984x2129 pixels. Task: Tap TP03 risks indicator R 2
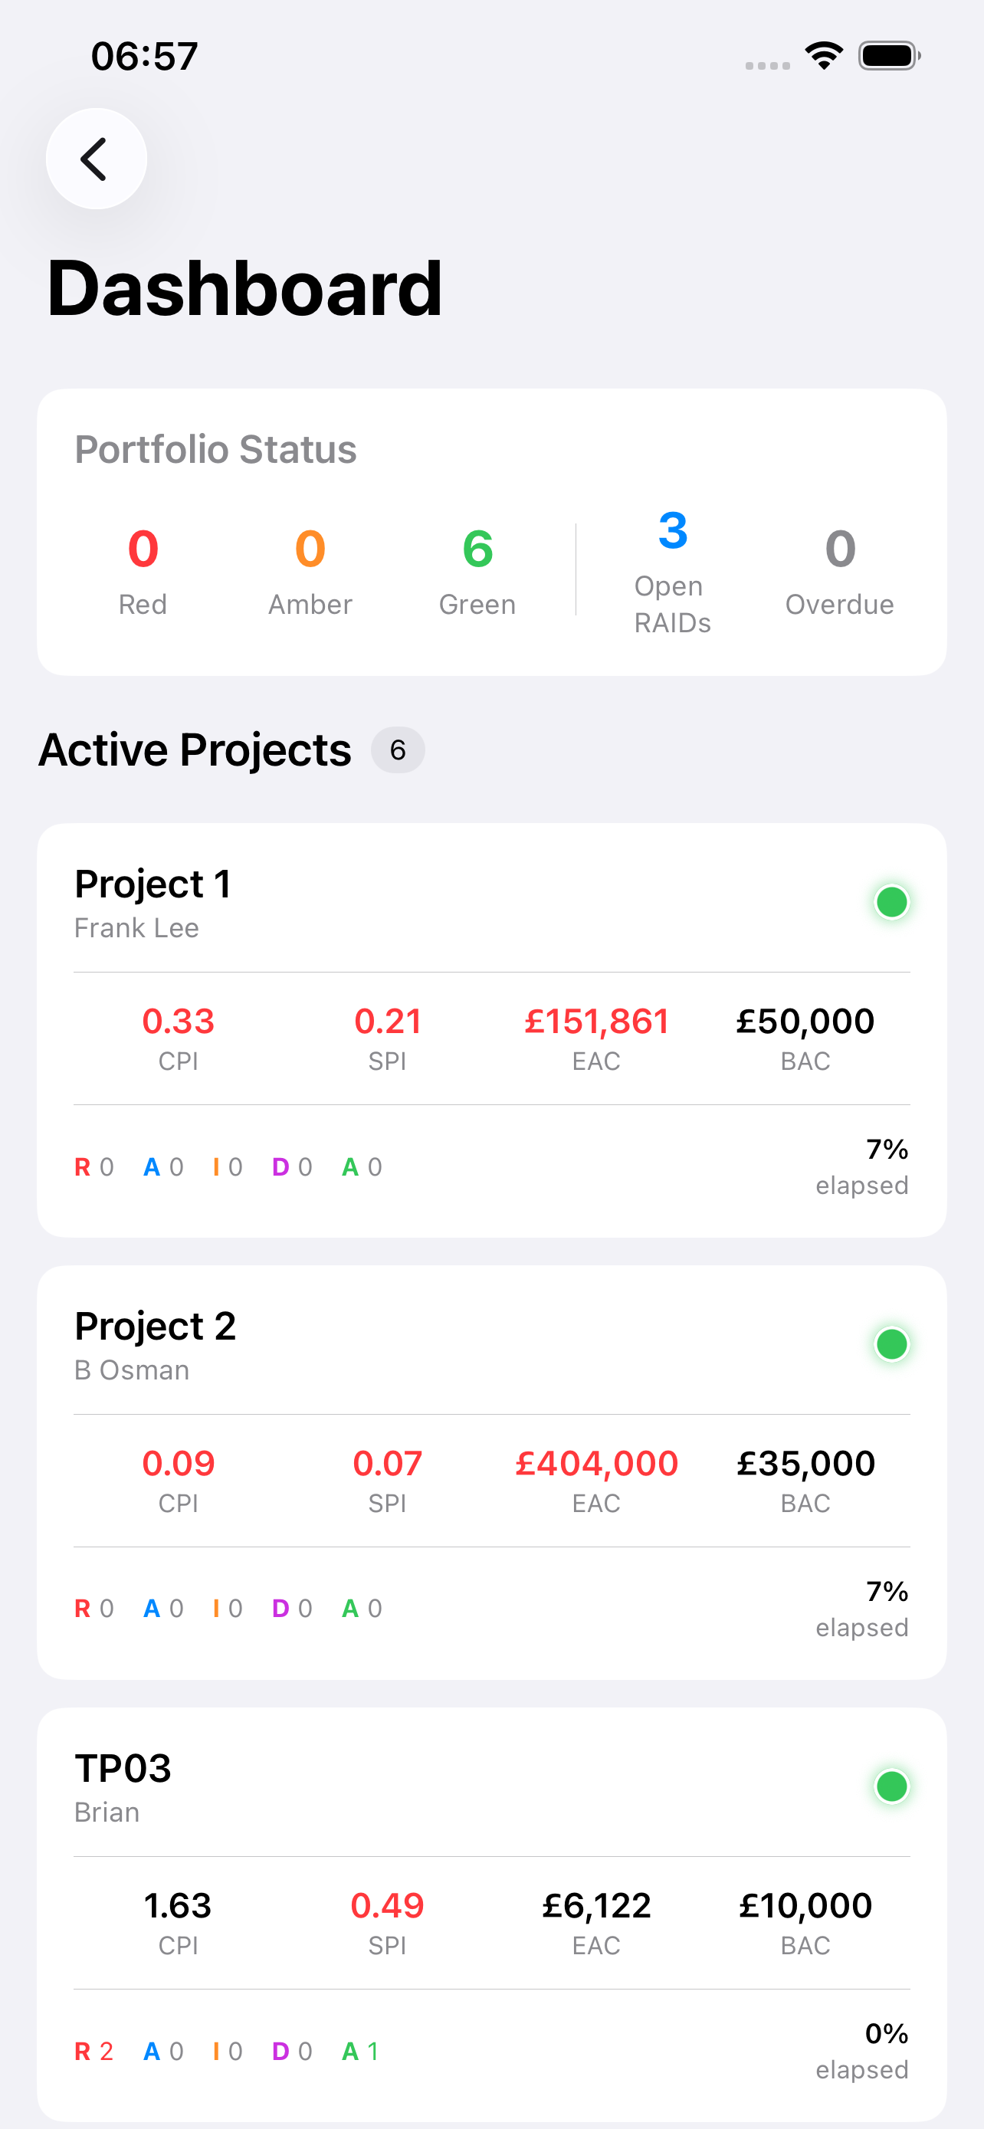[94, 2051]
